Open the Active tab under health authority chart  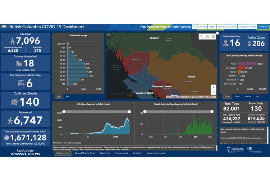point(248,97)
